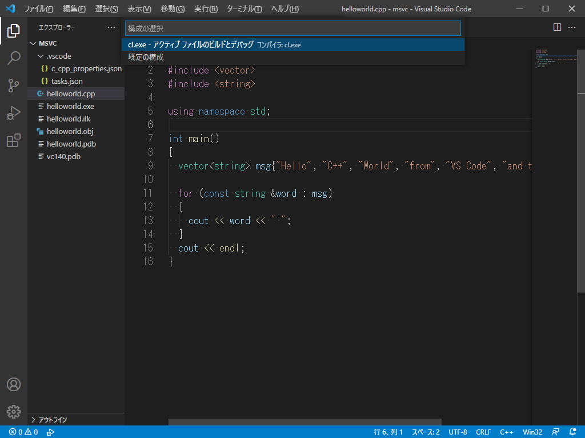
Task: Open notifications bell in status bar
Action: point(572,432)
